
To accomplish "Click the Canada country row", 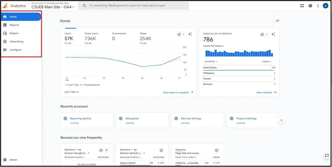I will 239,79.
